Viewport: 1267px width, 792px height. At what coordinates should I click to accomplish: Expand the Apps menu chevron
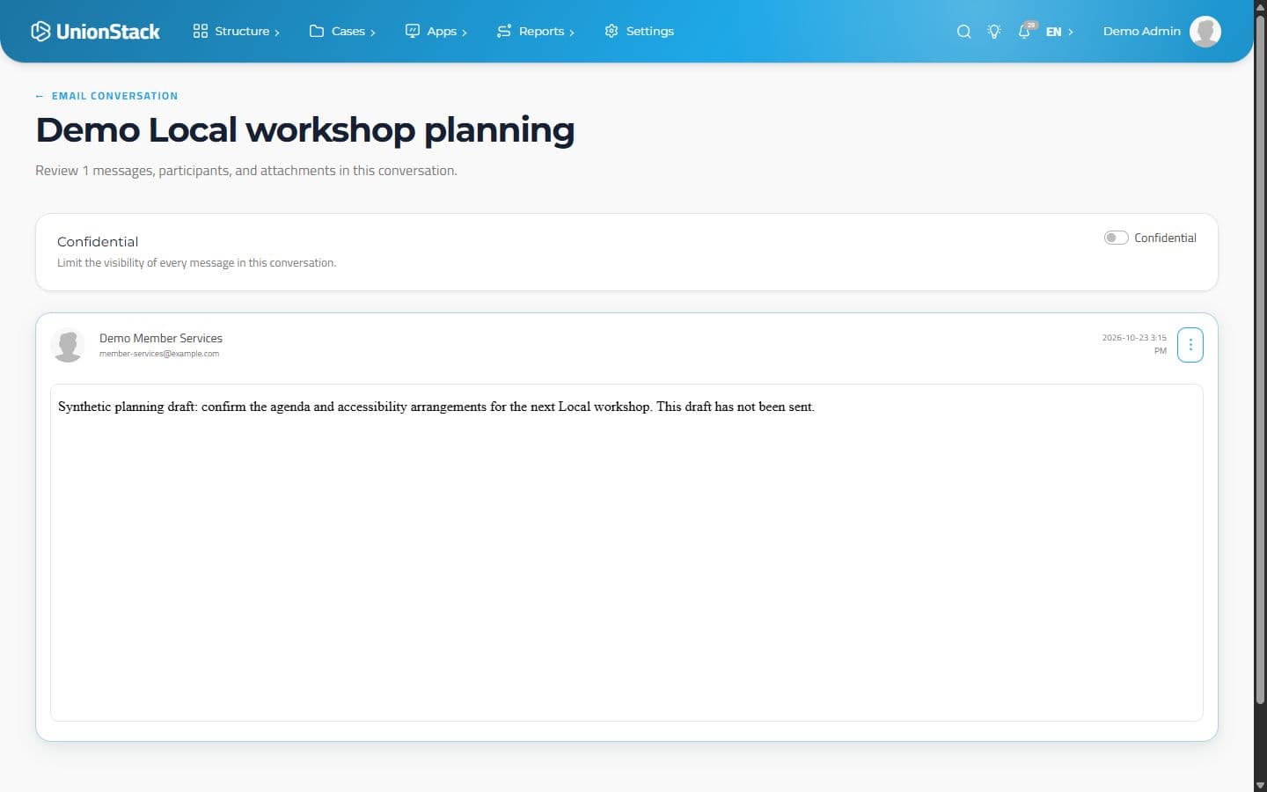pos(465,33)
